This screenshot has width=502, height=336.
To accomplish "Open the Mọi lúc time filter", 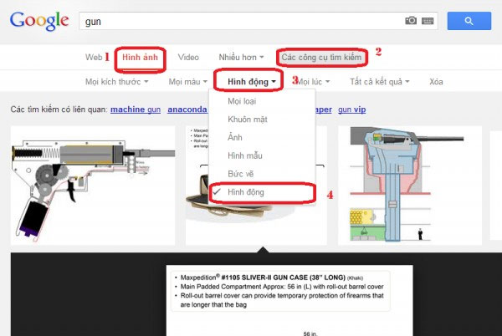I will click(x=313, y=82).
